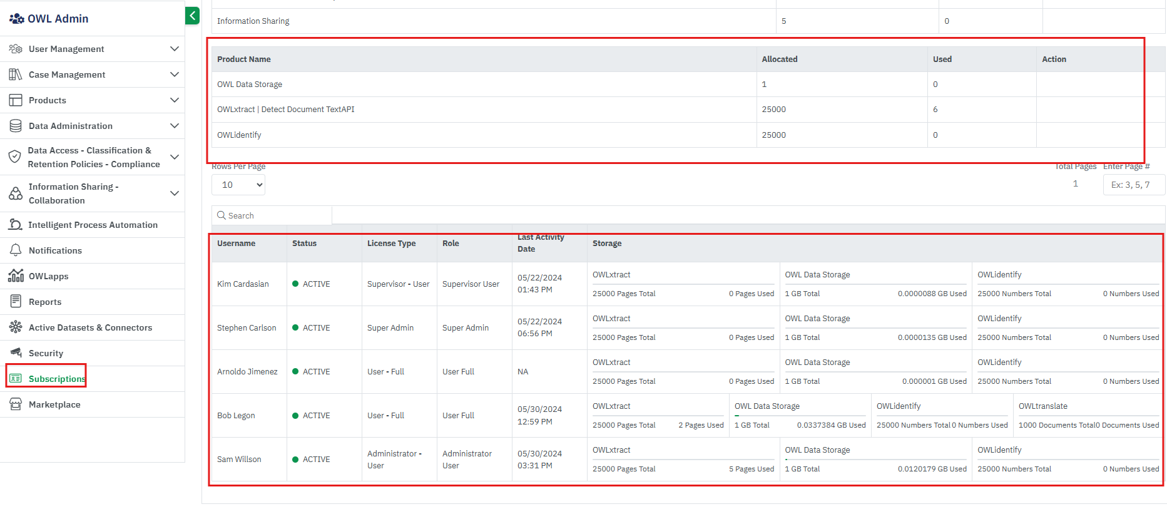This screenshot has height=509, width=1167.
Task: Click the search magnifier icon
Action: (x=221, y=215)
